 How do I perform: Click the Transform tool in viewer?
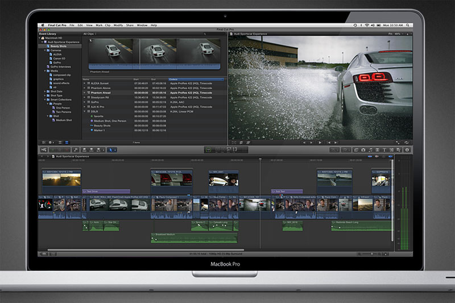(x=234, y=143)
